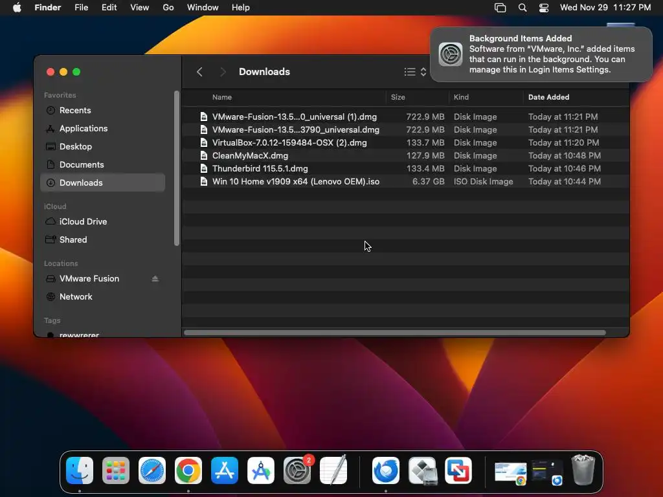The height and width of the screenshot is (497, 663).
Task: Open the Go menu
Action: tap(168, 8)
